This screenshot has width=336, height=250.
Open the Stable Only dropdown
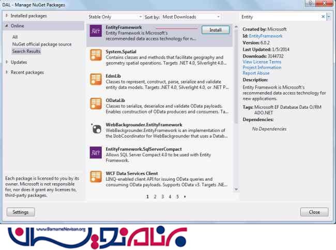[115, 17]
